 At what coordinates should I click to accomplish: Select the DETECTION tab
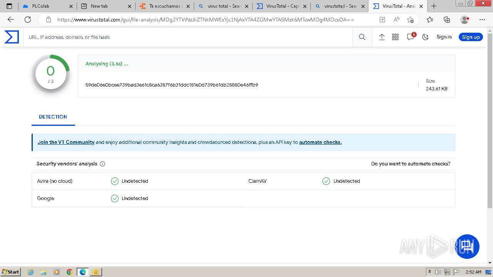click(53, 117)
